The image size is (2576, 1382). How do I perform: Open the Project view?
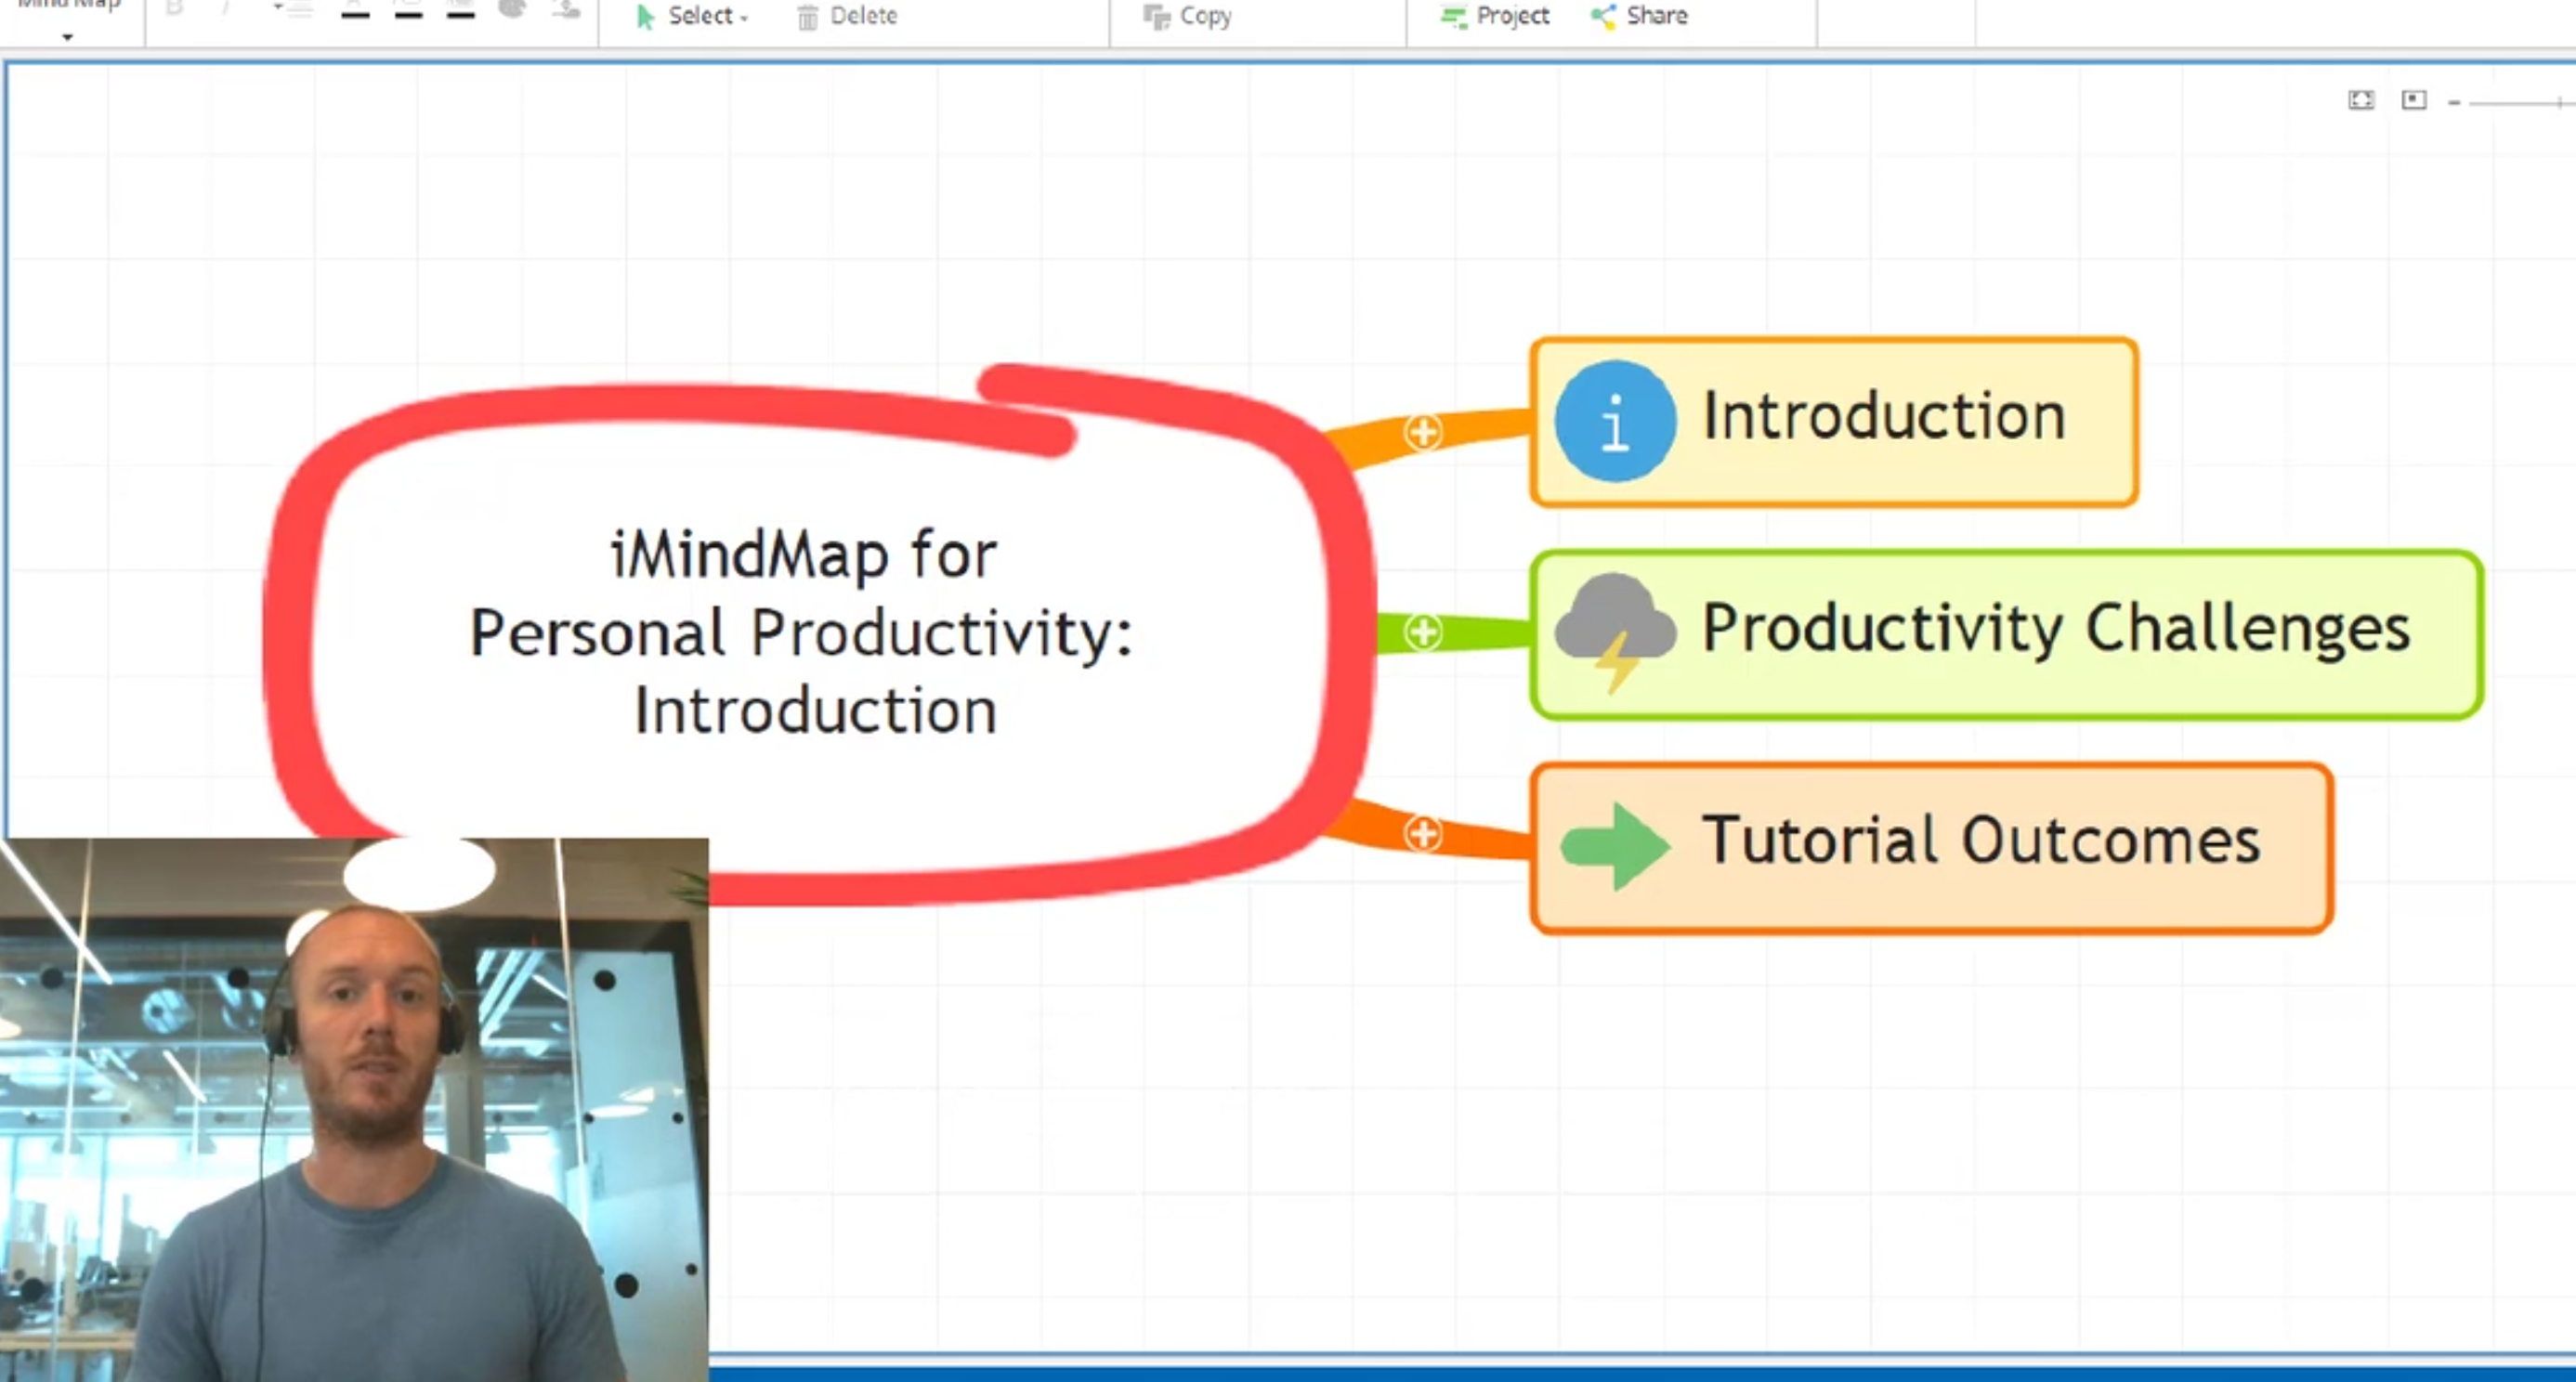point(1495,16)
